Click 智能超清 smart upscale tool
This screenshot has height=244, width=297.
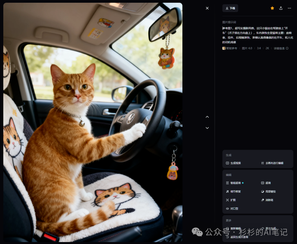235,183
